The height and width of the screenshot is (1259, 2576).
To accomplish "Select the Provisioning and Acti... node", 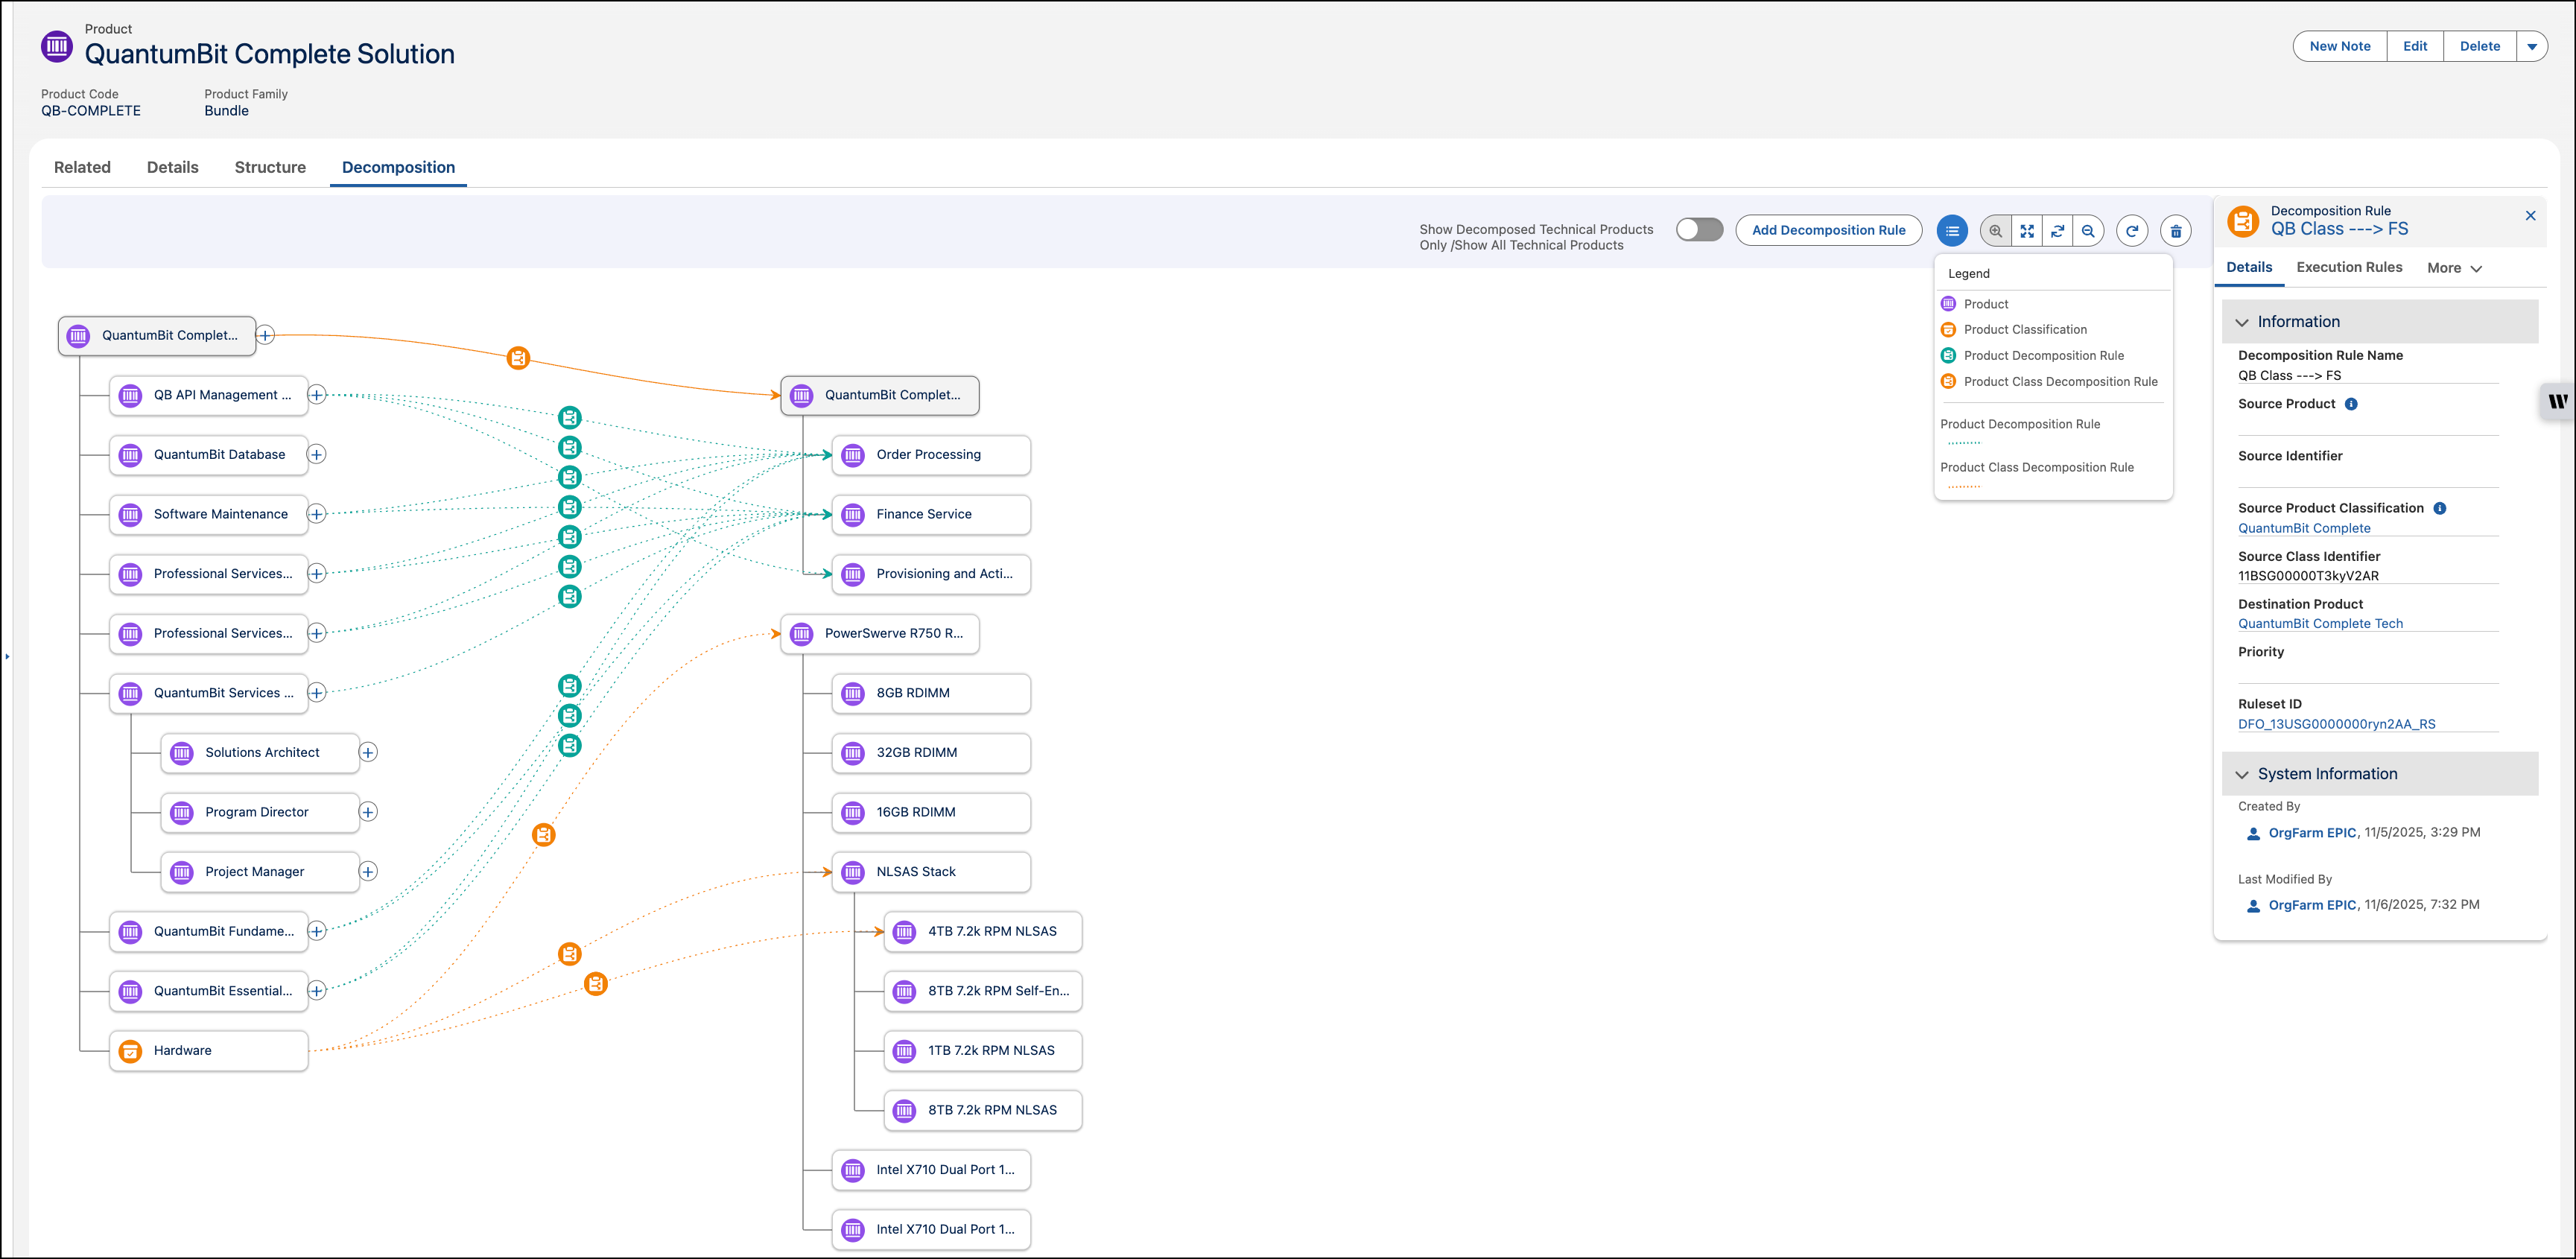I will (x=931, y=574).
